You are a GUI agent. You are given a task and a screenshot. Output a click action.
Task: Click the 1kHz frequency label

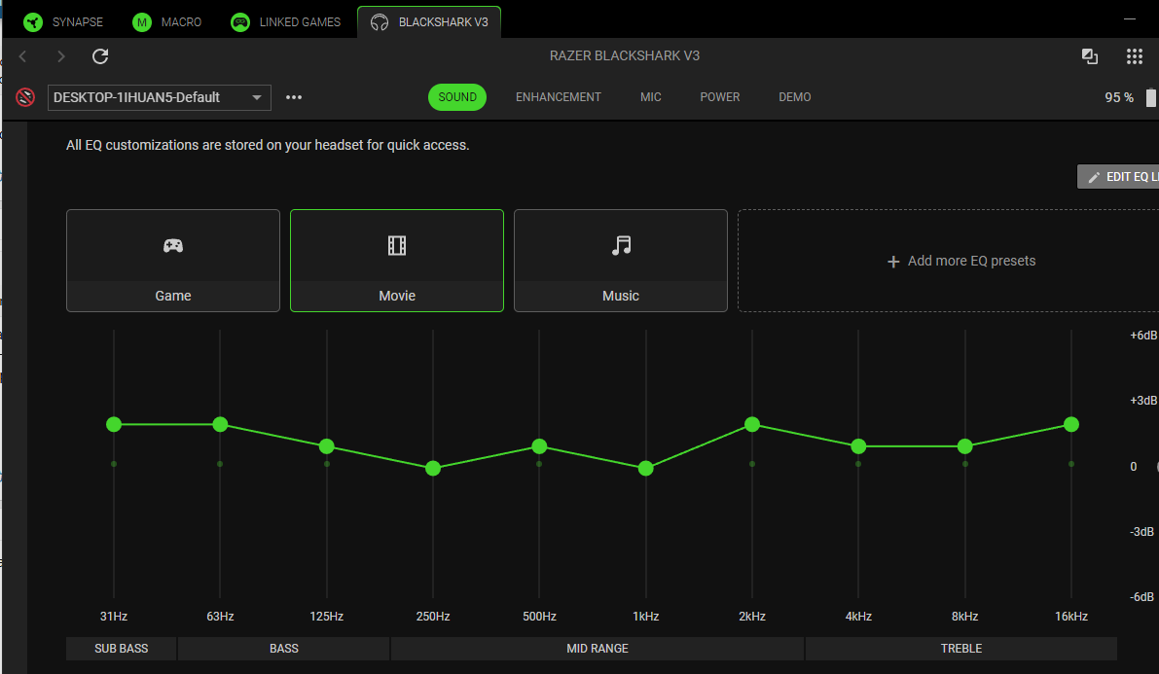point(646,617)
